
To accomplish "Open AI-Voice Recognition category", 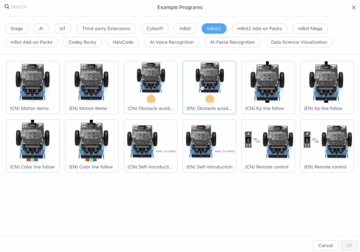I will click(x=172, y=42).
